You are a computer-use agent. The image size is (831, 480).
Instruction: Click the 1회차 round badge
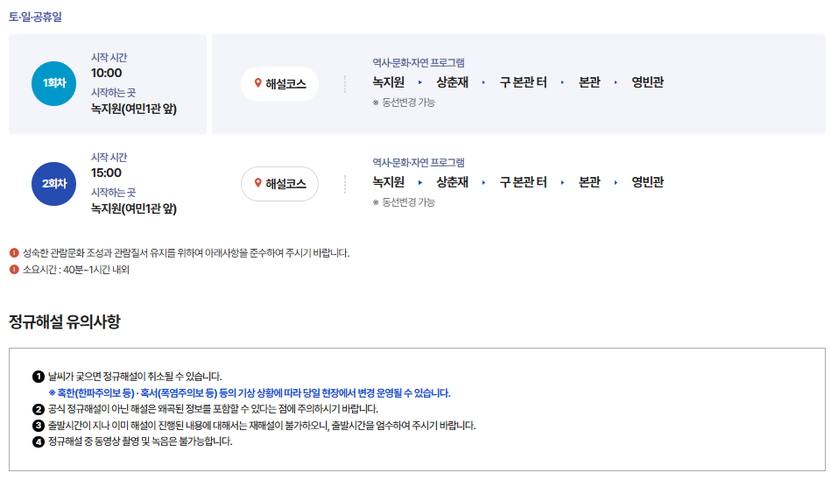[53, 83]
